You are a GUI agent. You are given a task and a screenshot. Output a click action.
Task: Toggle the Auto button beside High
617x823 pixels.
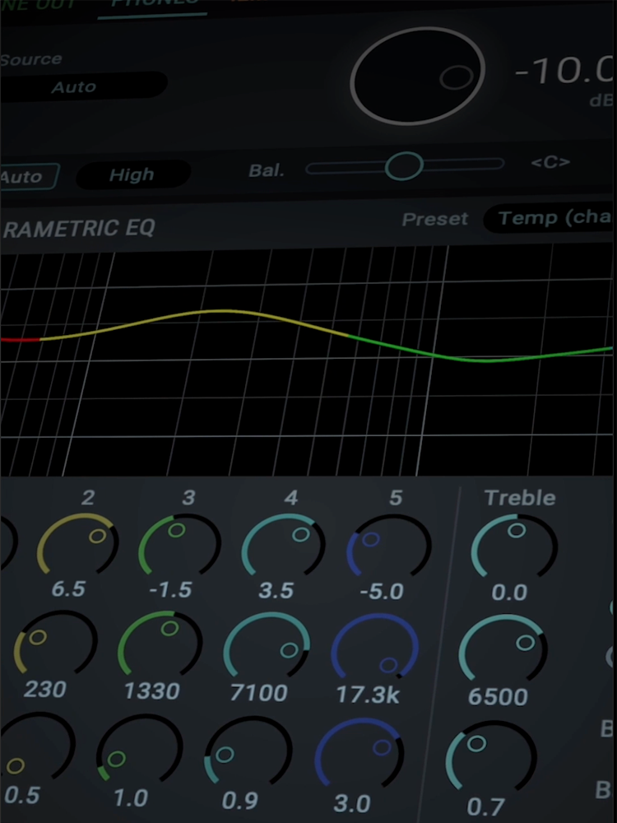(29, 176)
